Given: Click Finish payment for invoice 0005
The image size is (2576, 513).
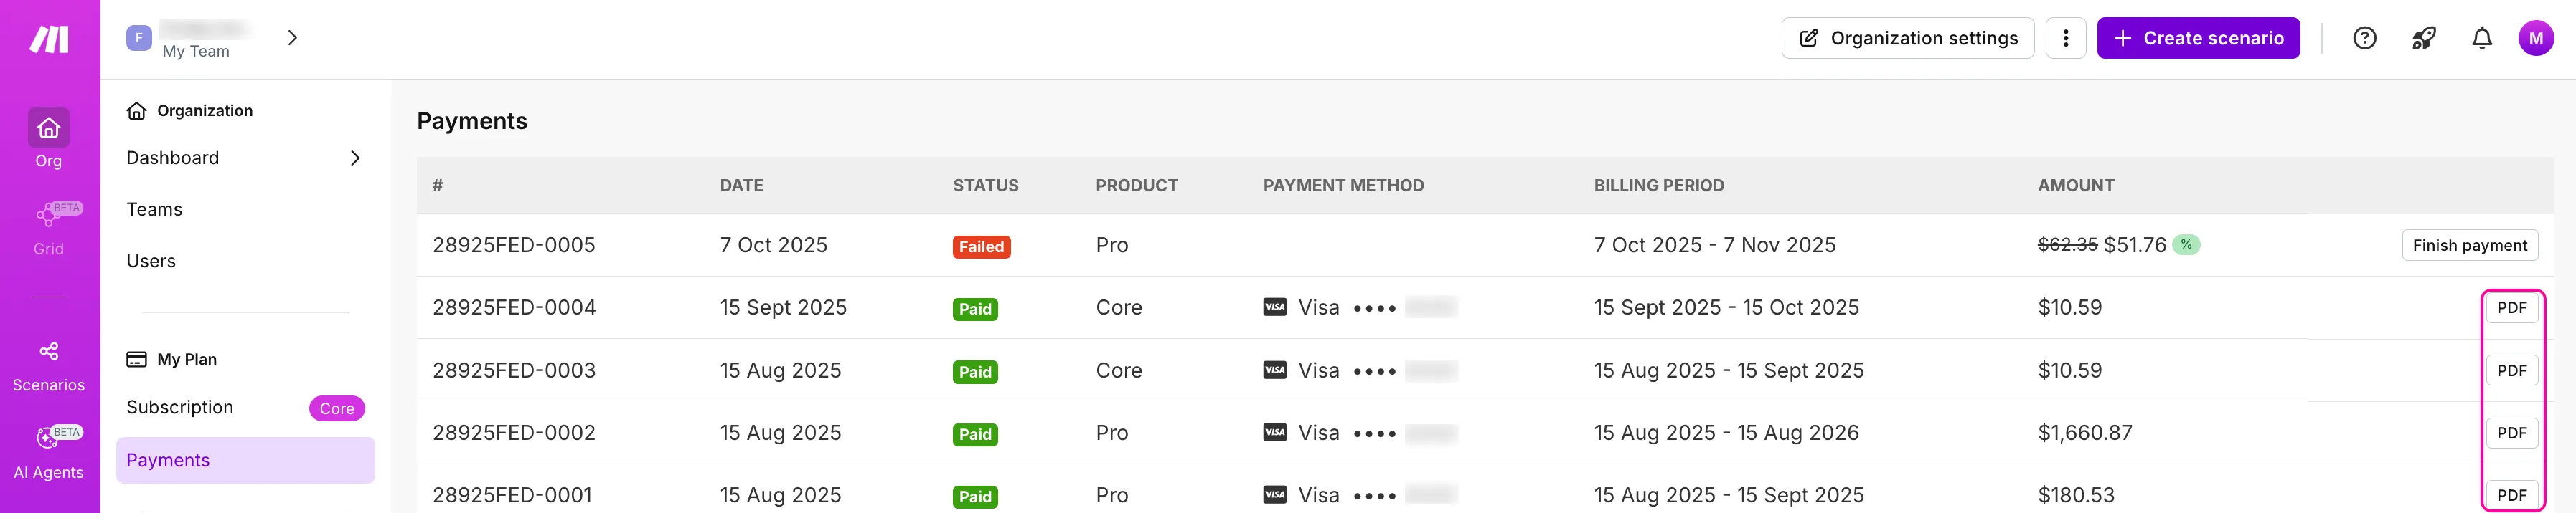Looking at the screenshot, I should pos(2469,246).
